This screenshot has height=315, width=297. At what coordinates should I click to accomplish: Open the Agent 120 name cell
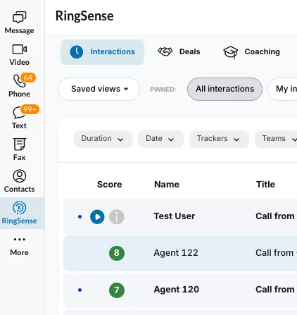click(177, 290)
